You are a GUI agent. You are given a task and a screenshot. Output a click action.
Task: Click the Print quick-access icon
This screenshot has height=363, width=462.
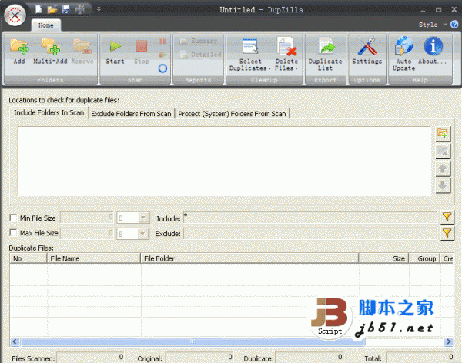79,9
